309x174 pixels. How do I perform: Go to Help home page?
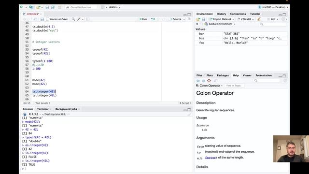[209, 81]
